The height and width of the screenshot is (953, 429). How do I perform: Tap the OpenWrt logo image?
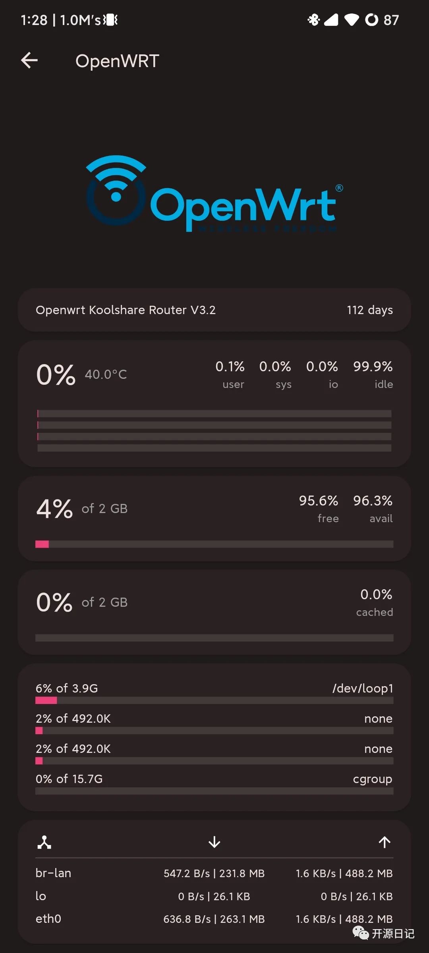pos(214,193)
